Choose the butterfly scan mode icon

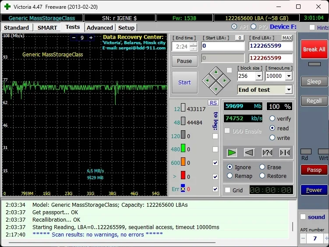tap(285, 153)
